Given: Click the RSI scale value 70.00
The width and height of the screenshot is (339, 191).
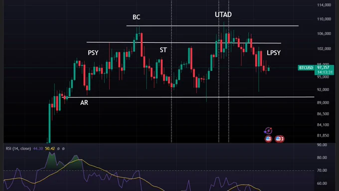Looking at the screenshot, I should coord(322,170).
